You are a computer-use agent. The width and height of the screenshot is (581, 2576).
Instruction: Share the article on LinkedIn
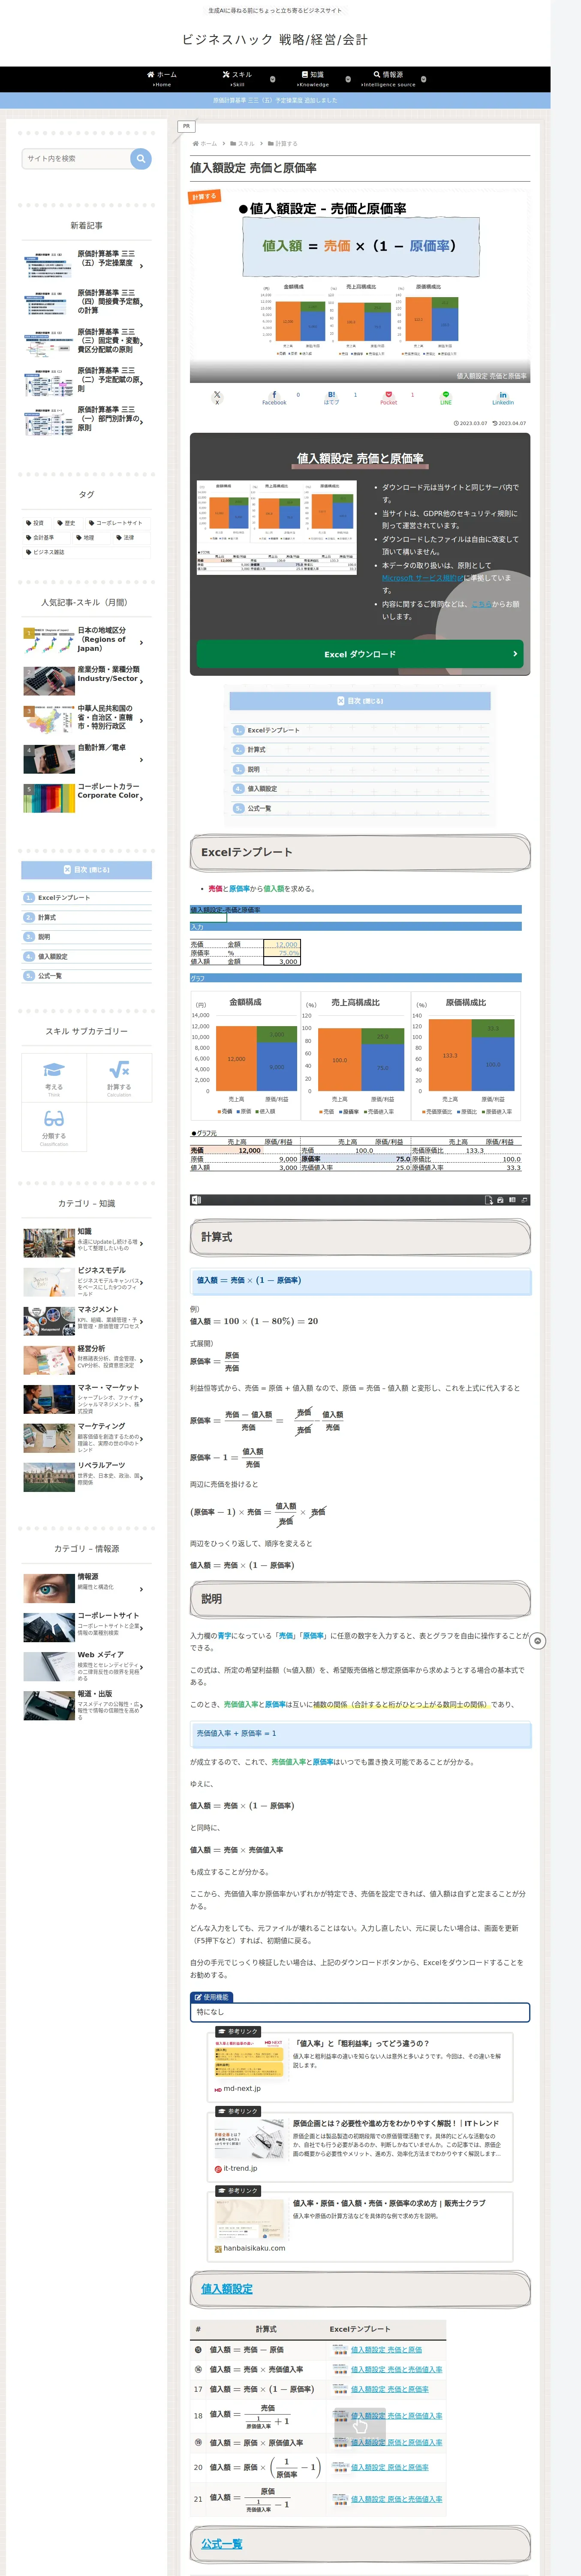pyautogui.click(x=503, y=397)
